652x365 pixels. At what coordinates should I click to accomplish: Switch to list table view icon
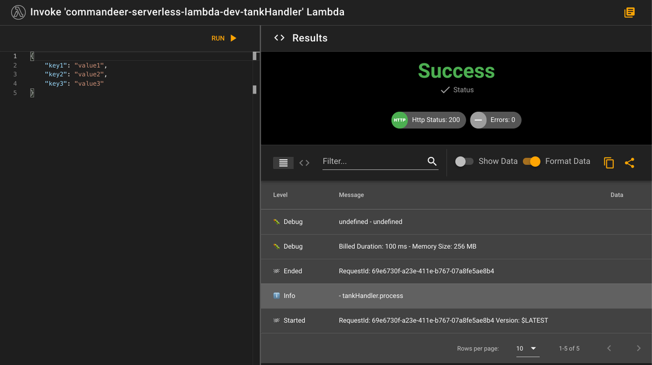283,162
